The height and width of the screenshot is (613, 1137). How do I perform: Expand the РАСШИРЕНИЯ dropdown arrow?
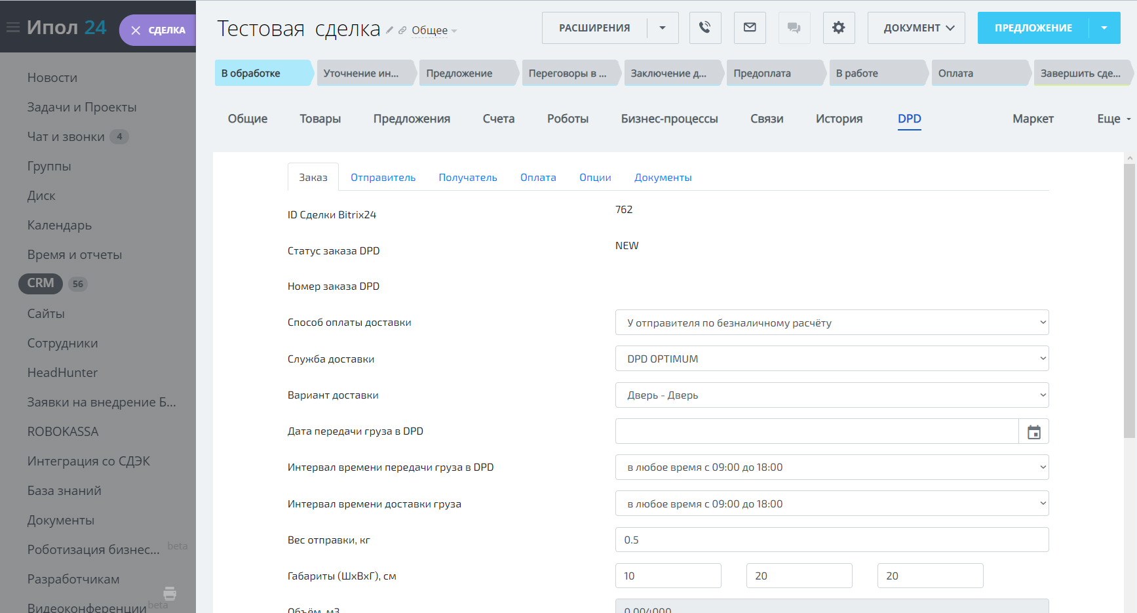663,28
